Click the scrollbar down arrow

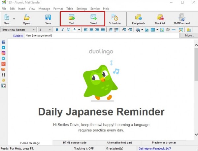(196, 135)
